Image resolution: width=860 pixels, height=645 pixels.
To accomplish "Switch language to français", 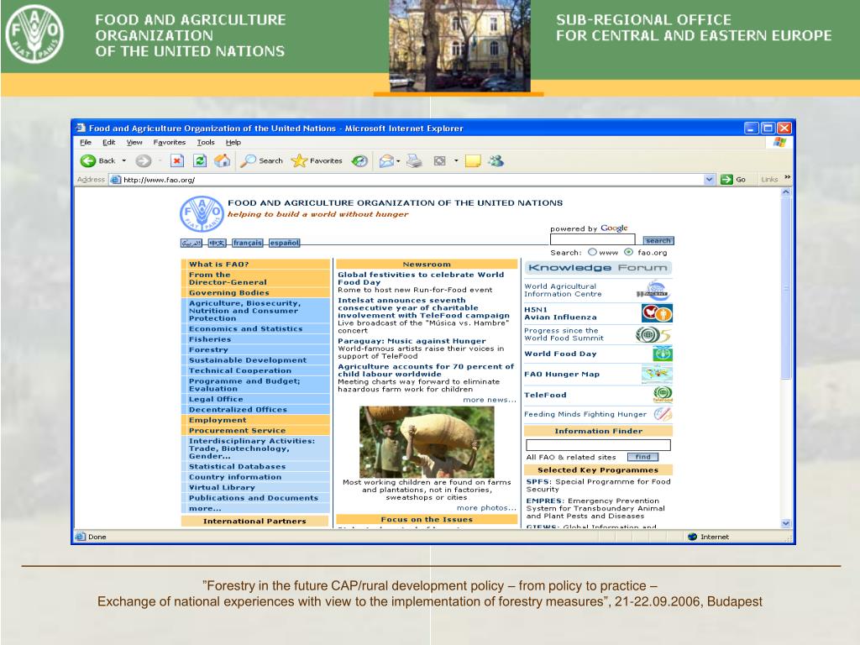I will (248, 243).
